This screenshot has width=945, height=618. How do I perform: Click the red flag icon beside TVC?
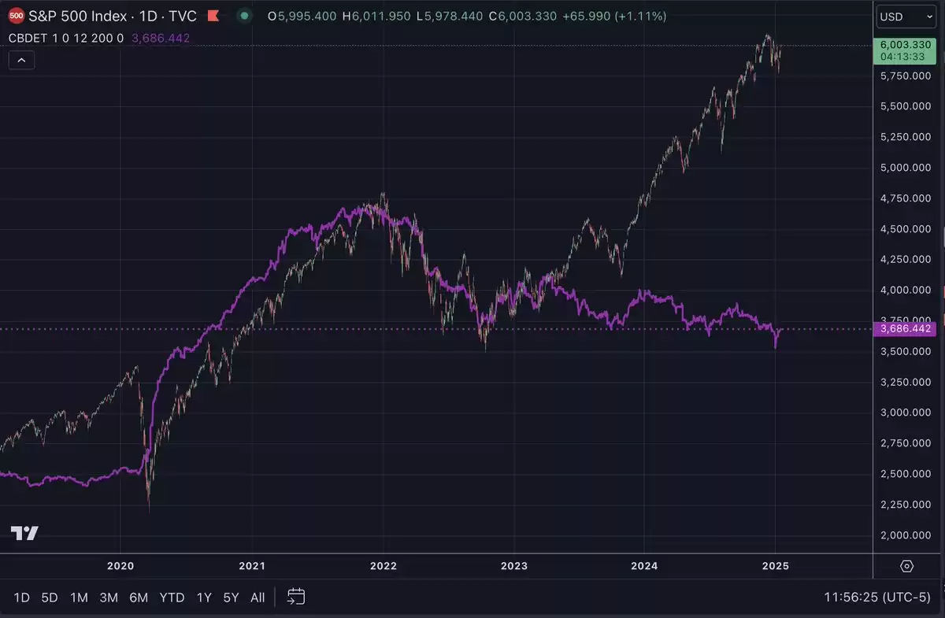click(x=212, y=16)
